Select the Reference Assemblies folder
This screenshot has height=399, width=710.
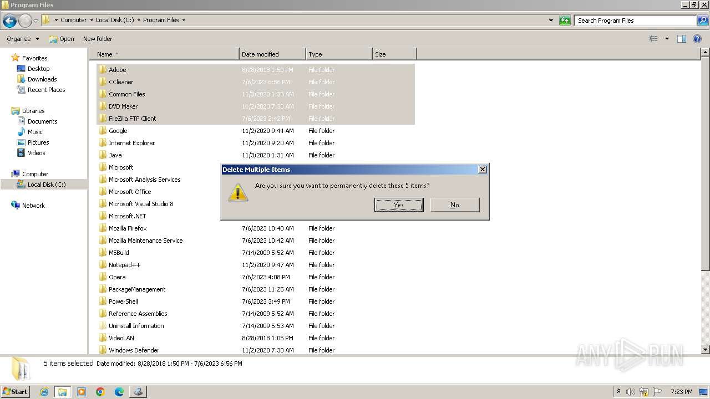pyautogui.click(x=138, y=314)
